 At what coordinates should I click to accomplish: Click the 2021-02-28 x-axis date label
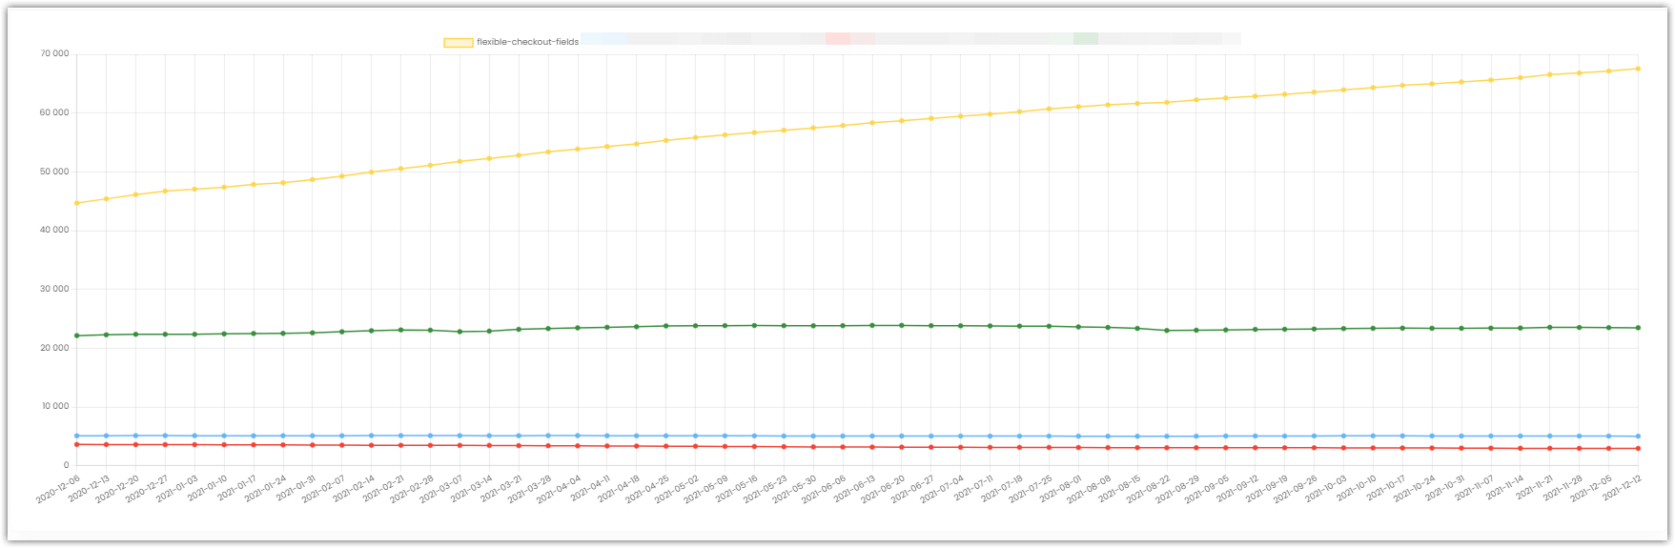tap(413, 488)
